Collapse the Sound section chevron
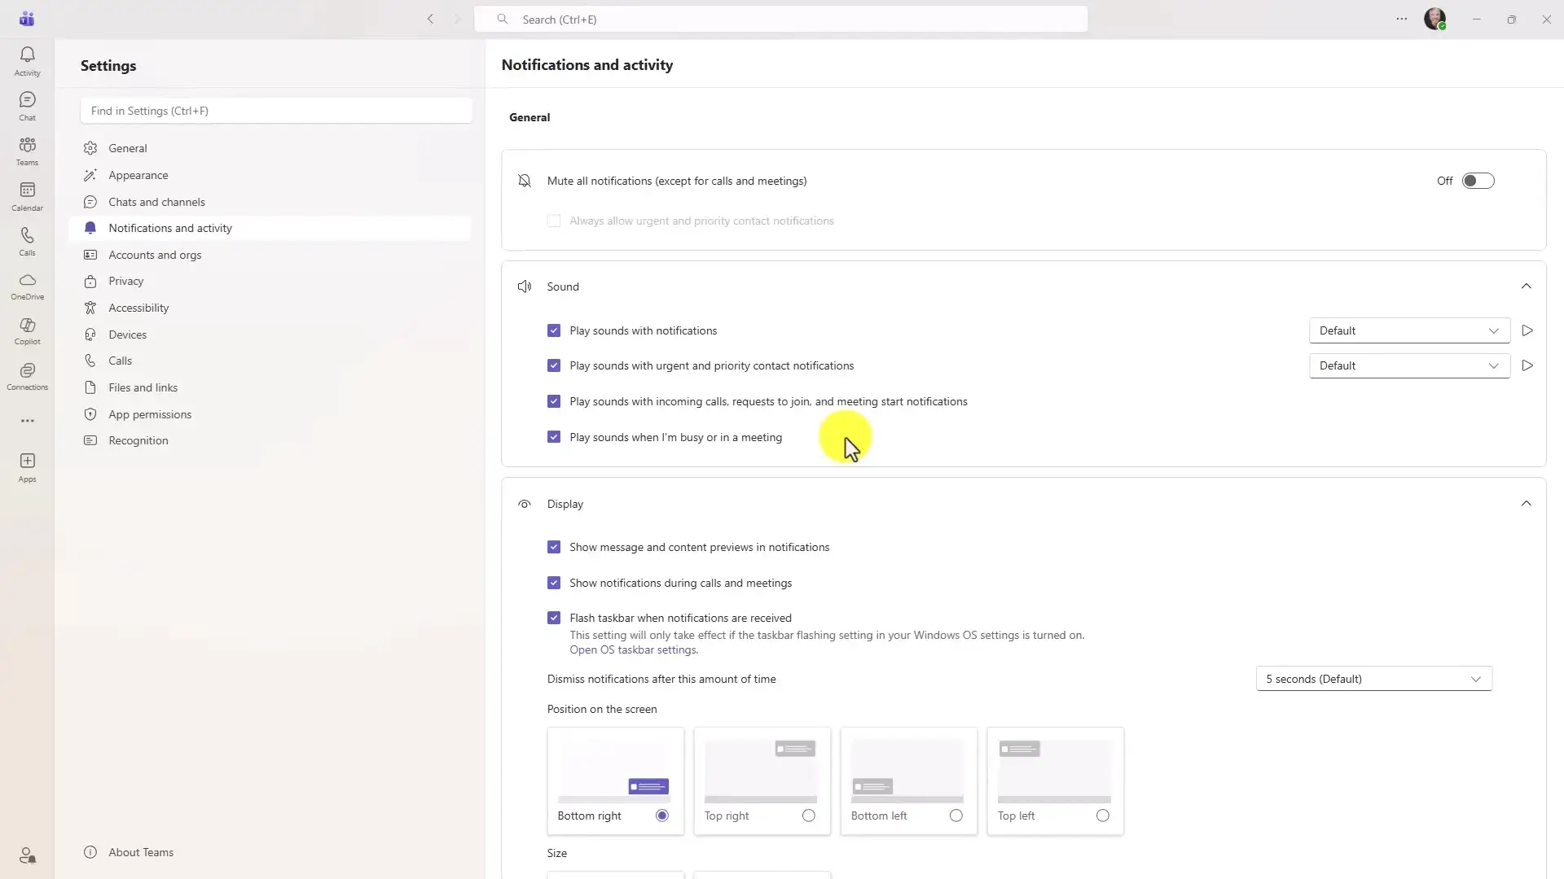Image resolution: width=1564 pixels, height=879 pixels. pos(1526,286)
